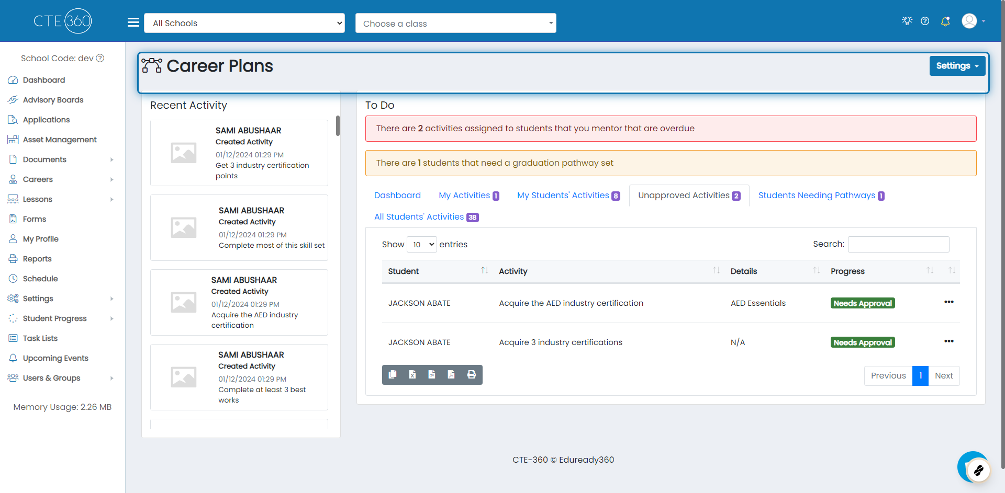Click the Forms sidebar icon
This screenshot has width=1005, height=493.
pos(13,219)
